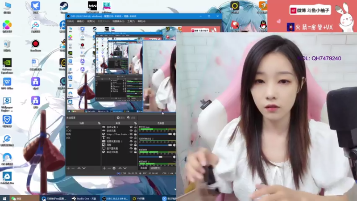Switch to OBS 26.0.2 taskbar button

coord(115,198)
